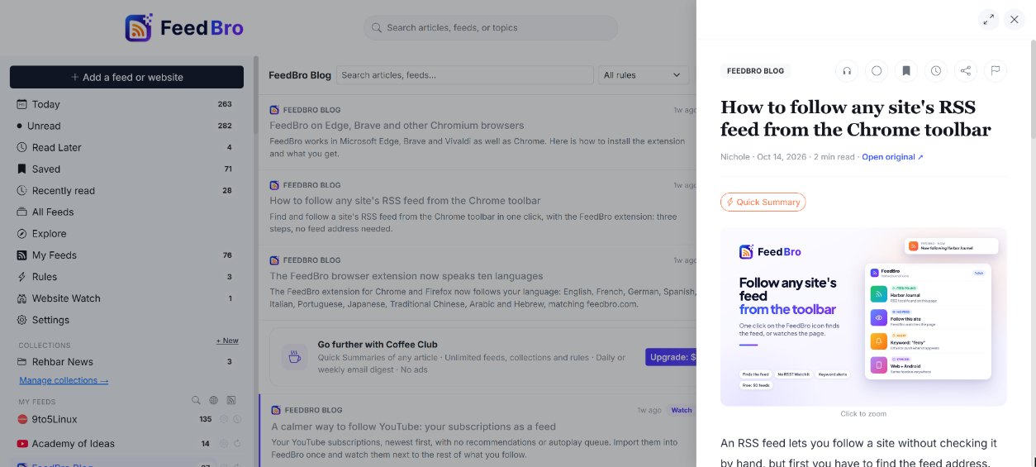Image resolution: width=1036 pixels, height=467 pixels.
Task: Click the Rules lightning icon
Action: (x=21, y=276)
